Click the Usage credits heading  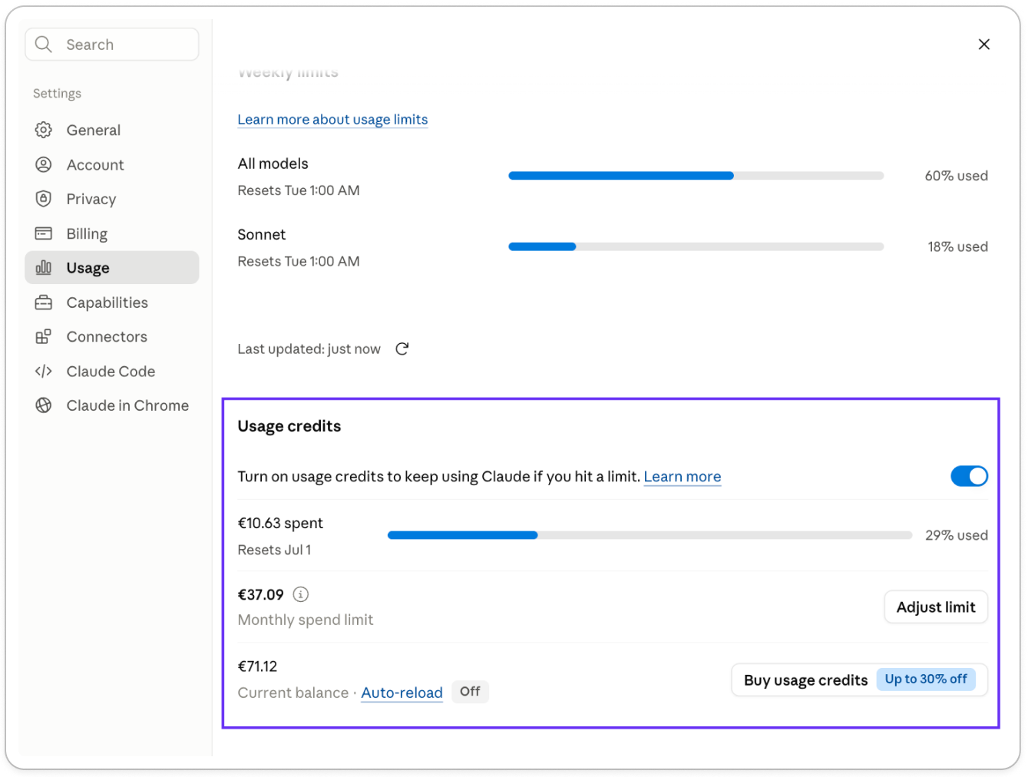pyautogui.click(x=289, y=426)
